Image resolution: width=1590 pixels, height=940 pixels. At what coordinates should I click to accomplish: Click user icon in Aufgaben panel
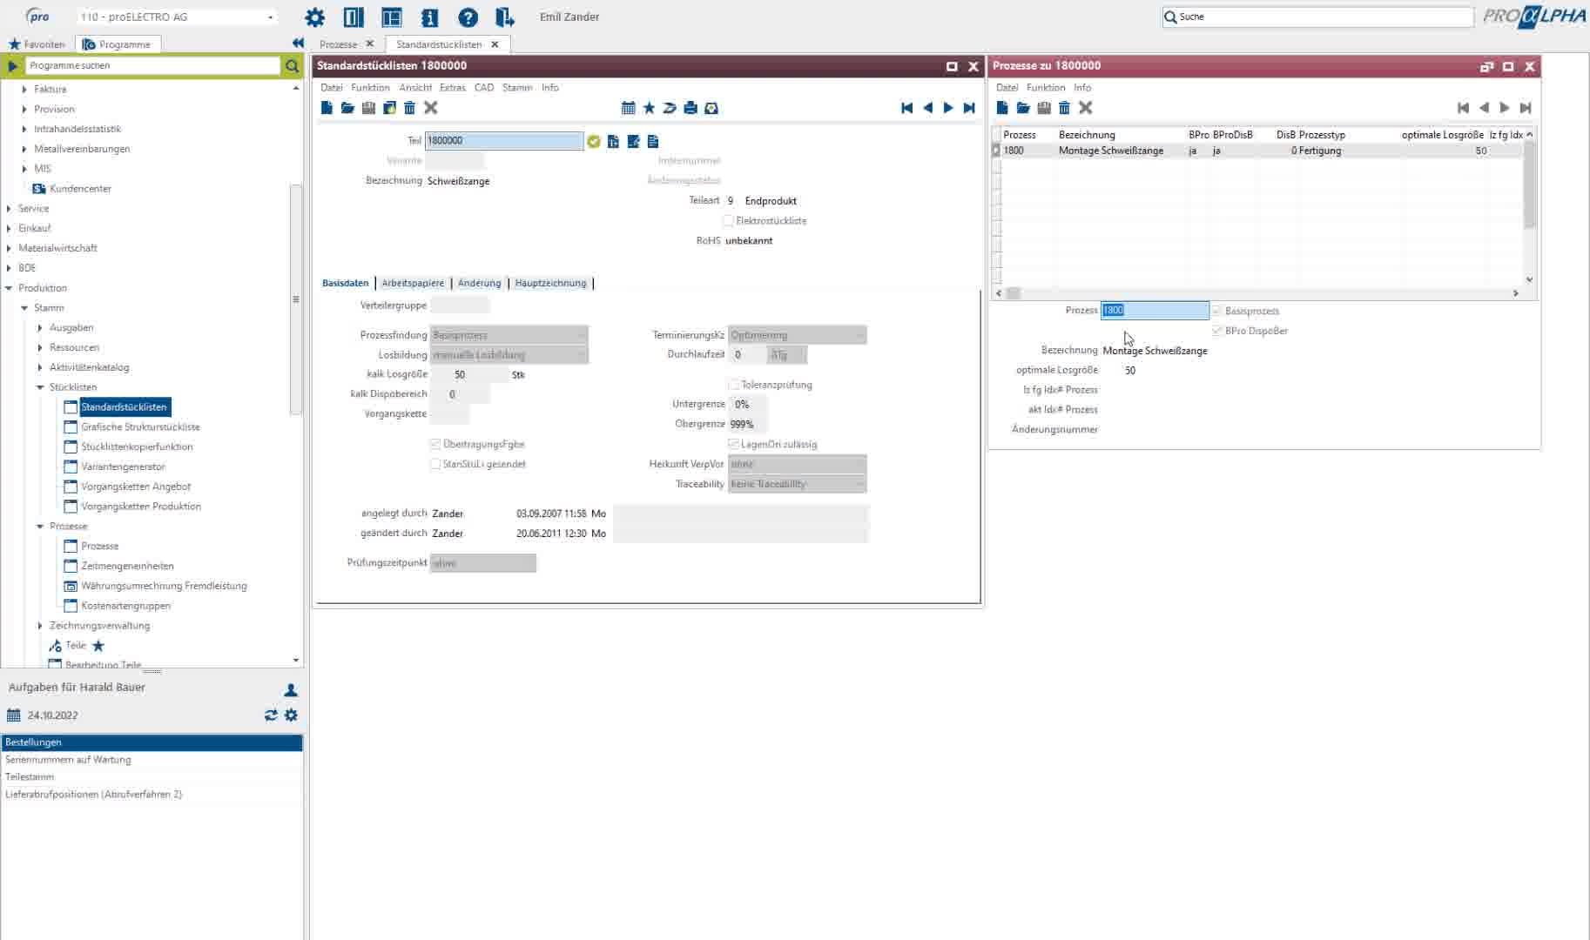point(291,689)
